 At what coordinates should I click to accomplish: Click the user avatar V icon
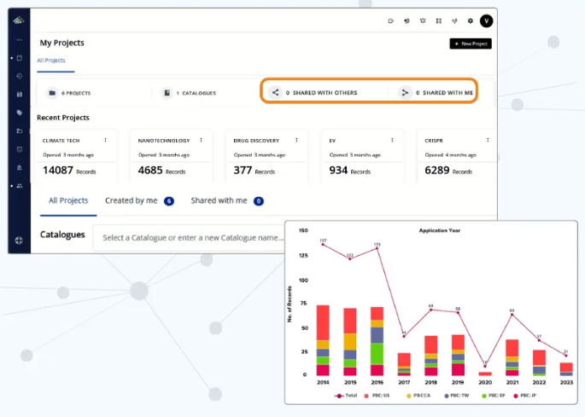pyautogui.click(x=486, y=20)
